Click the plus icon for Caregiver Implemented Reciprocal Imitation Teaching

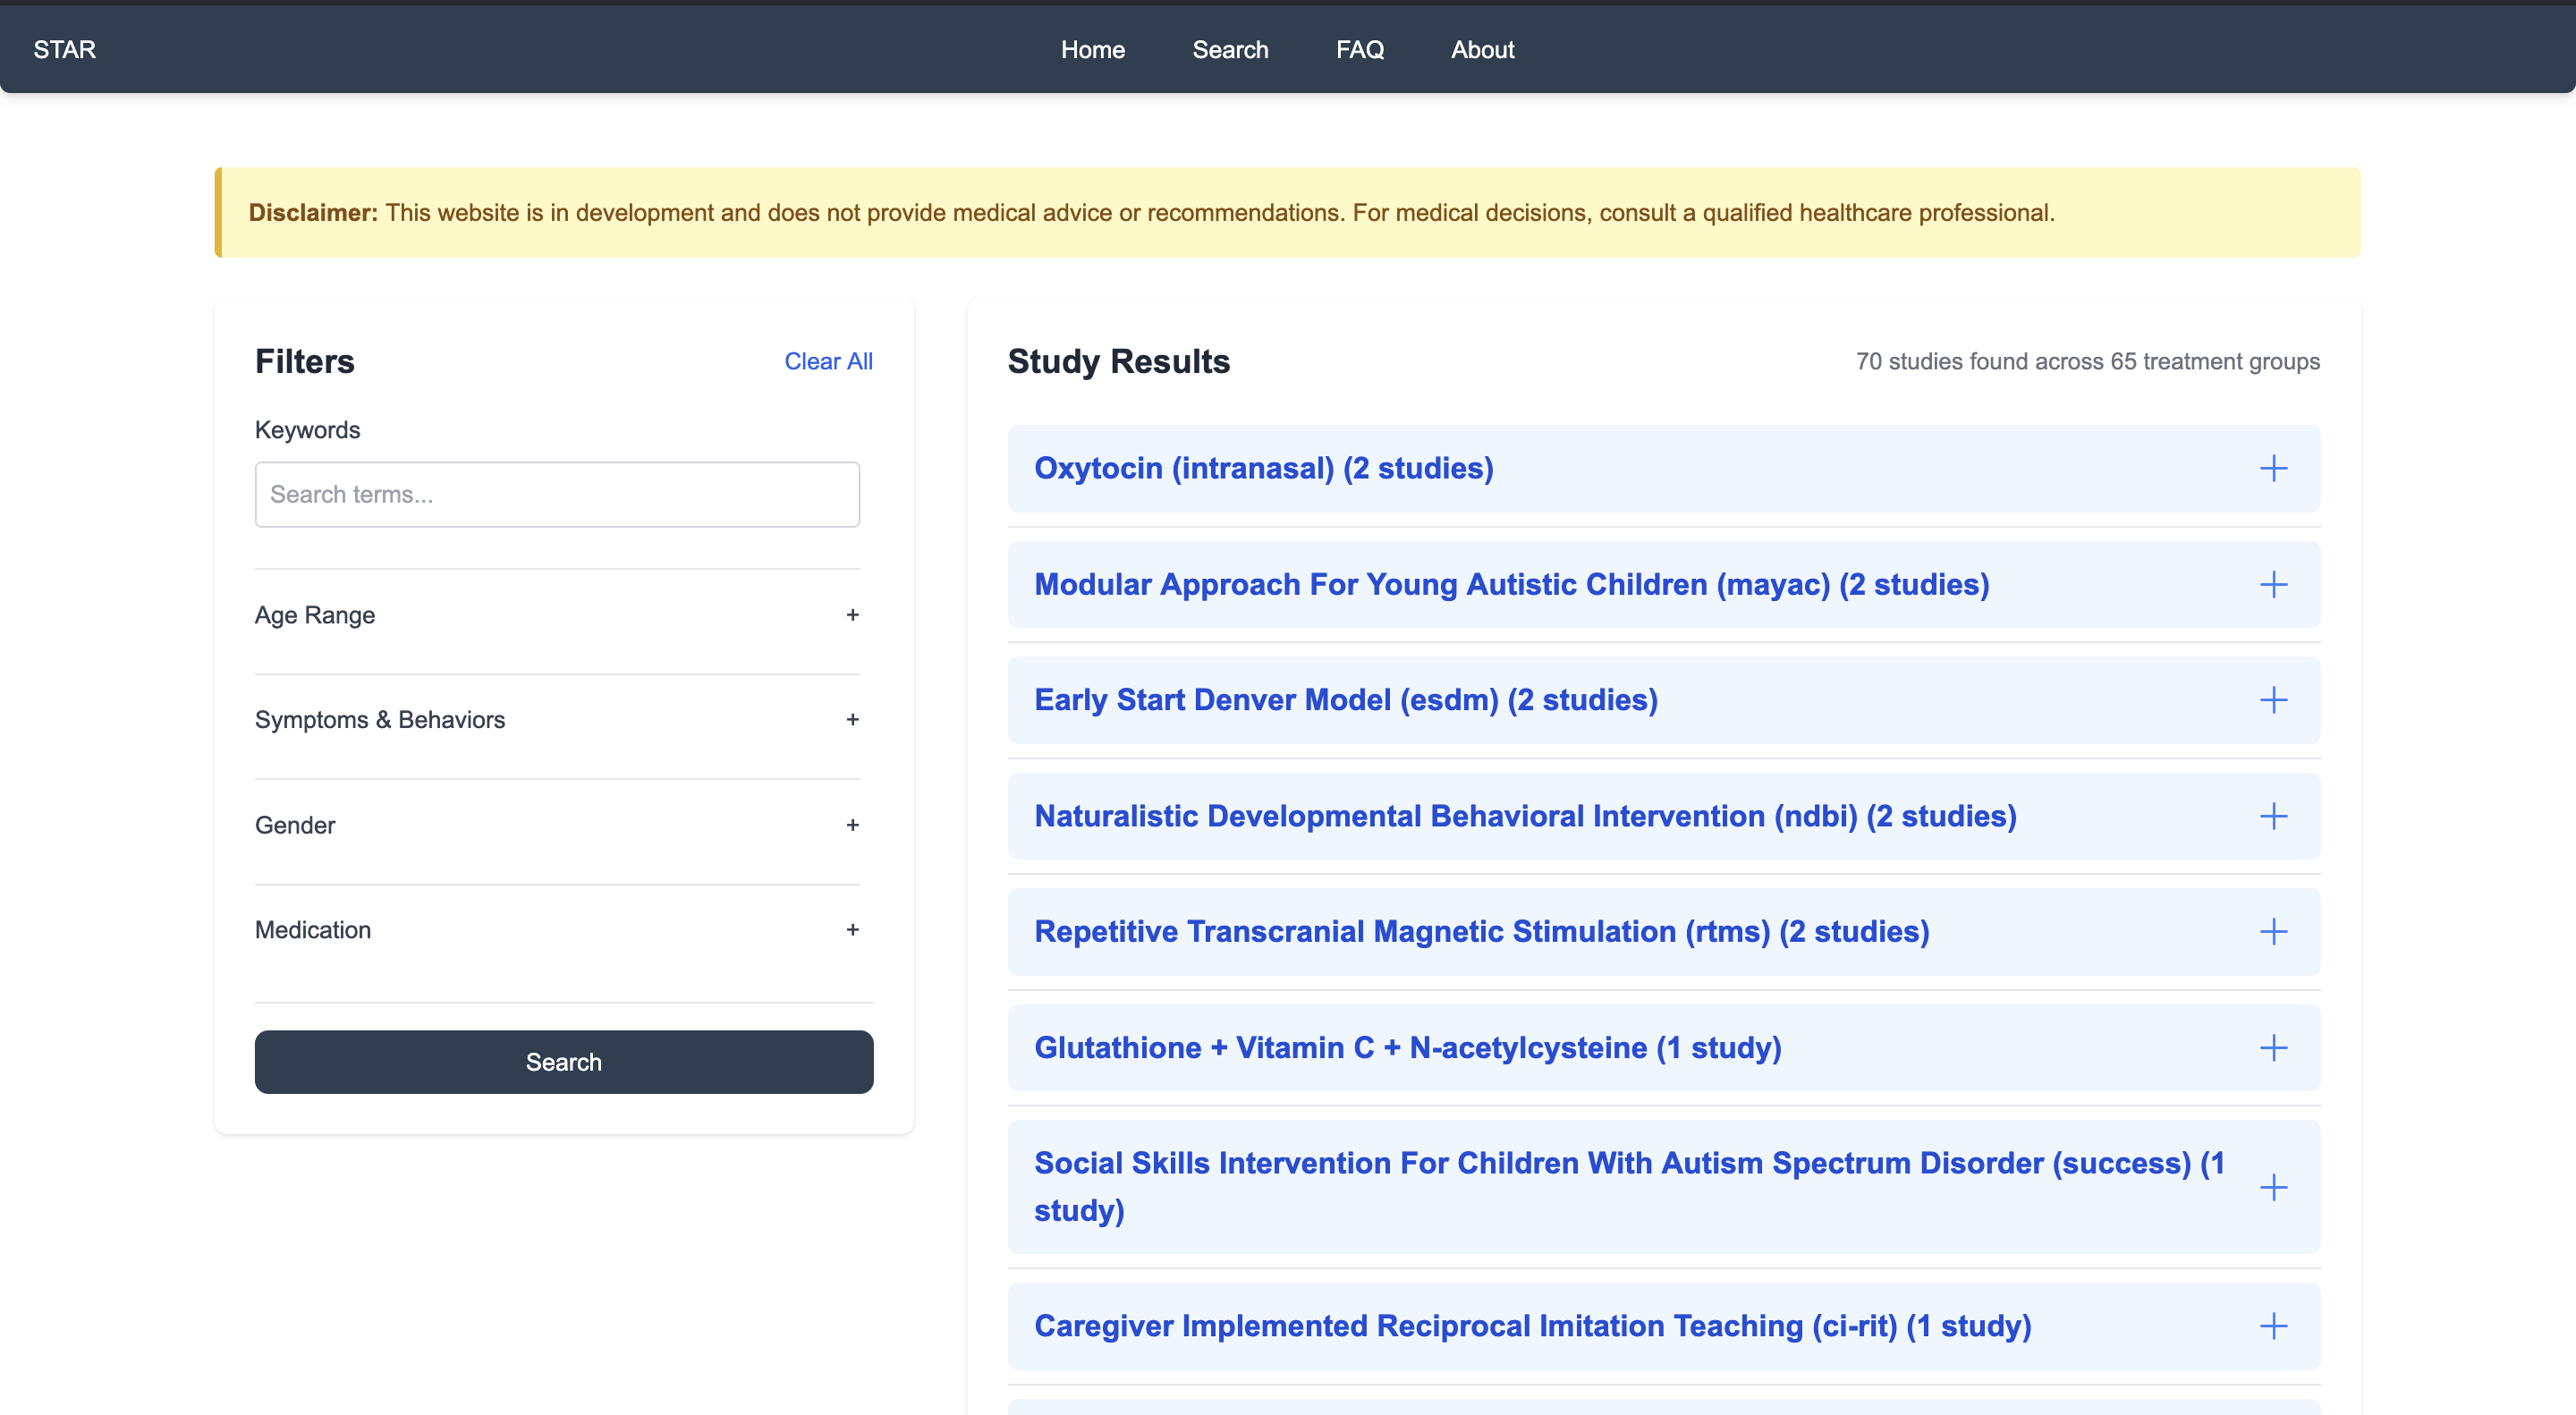pos(2273,1326)
